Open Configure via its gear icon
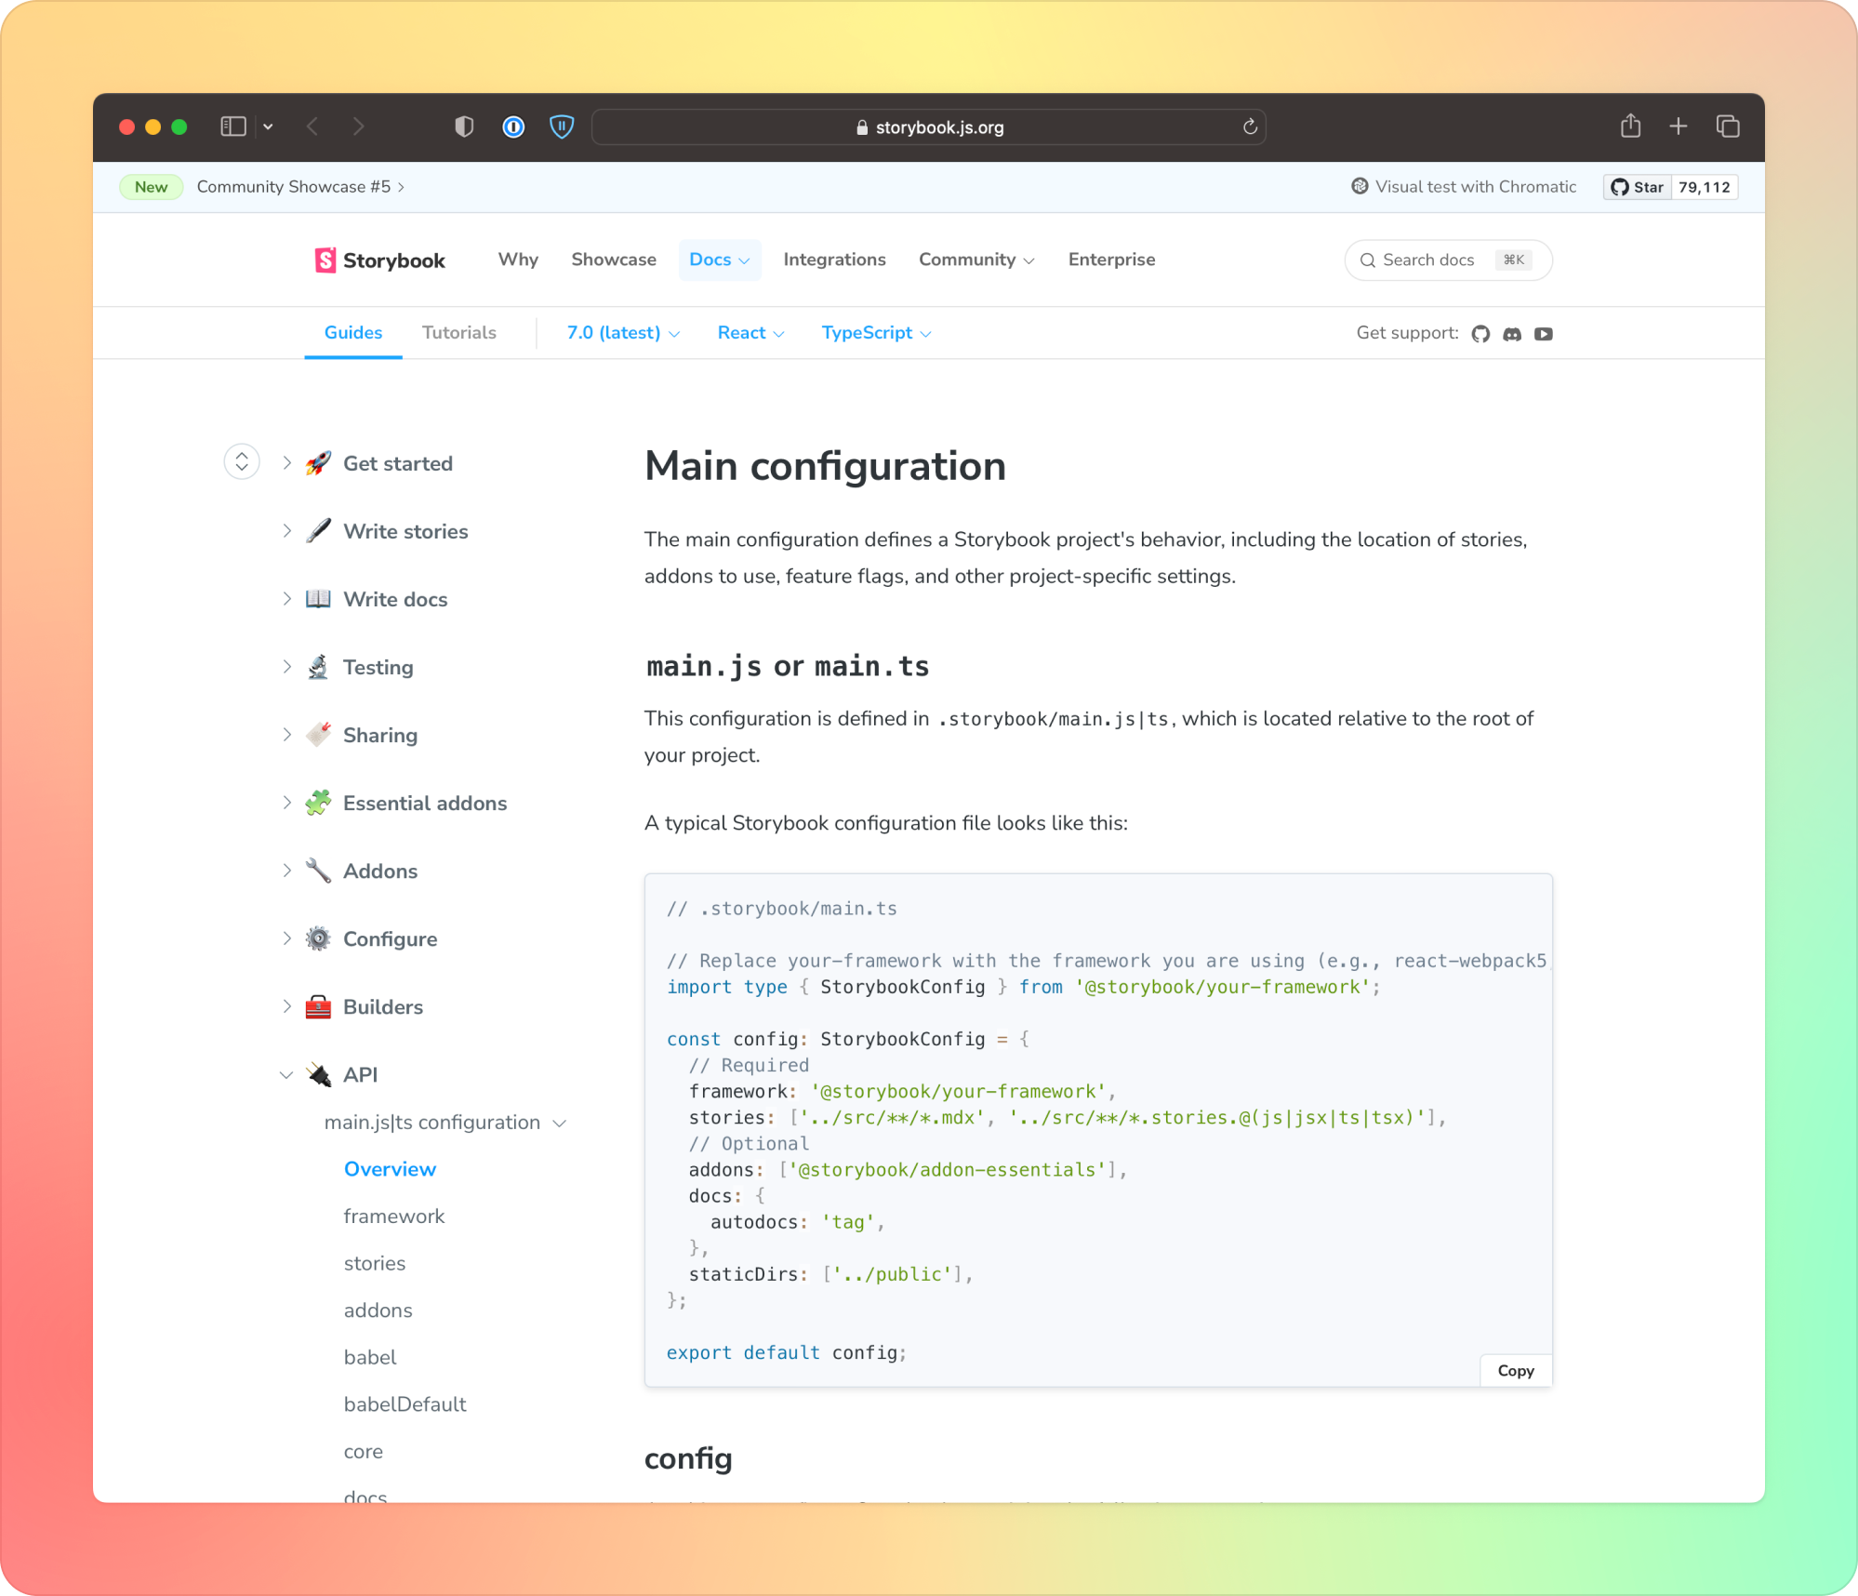 (318, 938)
